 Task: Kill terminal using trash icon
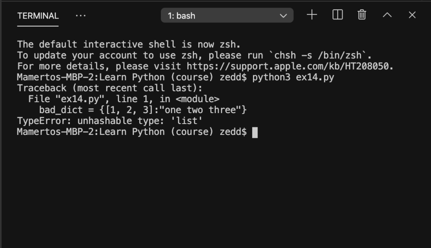pos(362,15)
